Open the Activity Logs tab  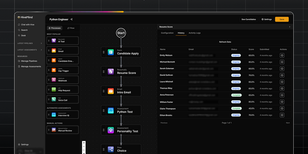click(x=195, y=33)
